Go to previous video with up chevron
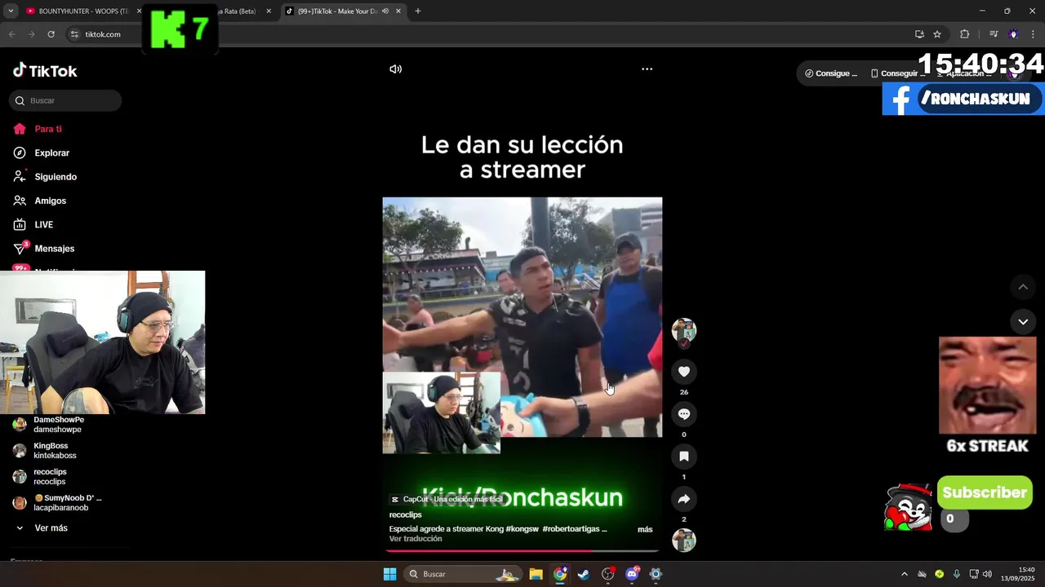The width and height of the screenshot is (1045, 587). [x=1023, y=287]
